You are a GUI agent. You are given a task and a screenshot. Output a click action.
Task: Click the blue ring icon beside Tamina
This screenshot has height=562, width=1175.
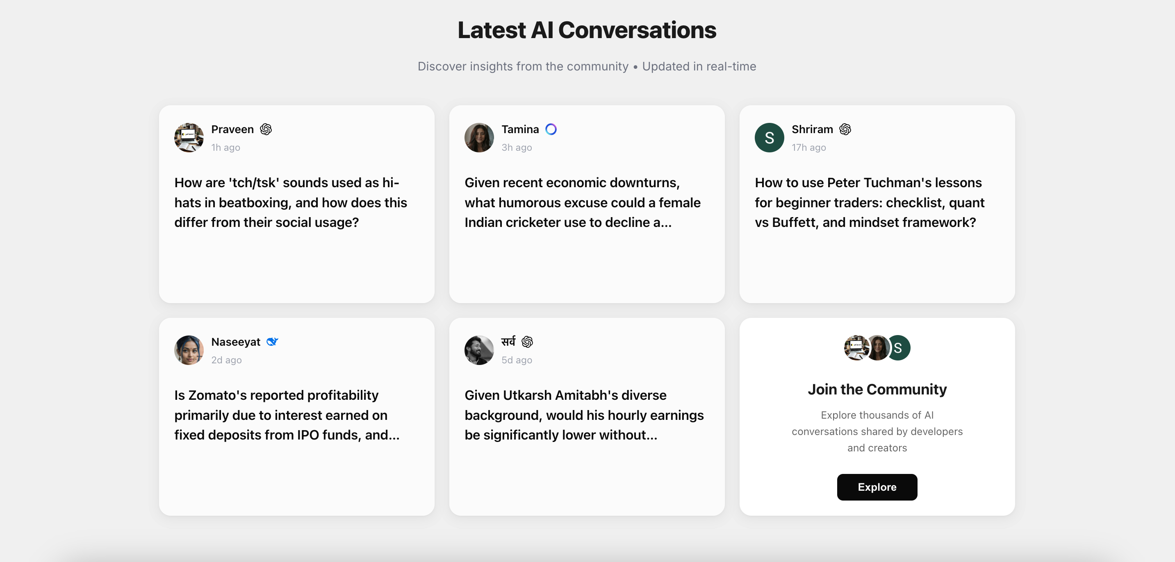[x=551, y=129]
